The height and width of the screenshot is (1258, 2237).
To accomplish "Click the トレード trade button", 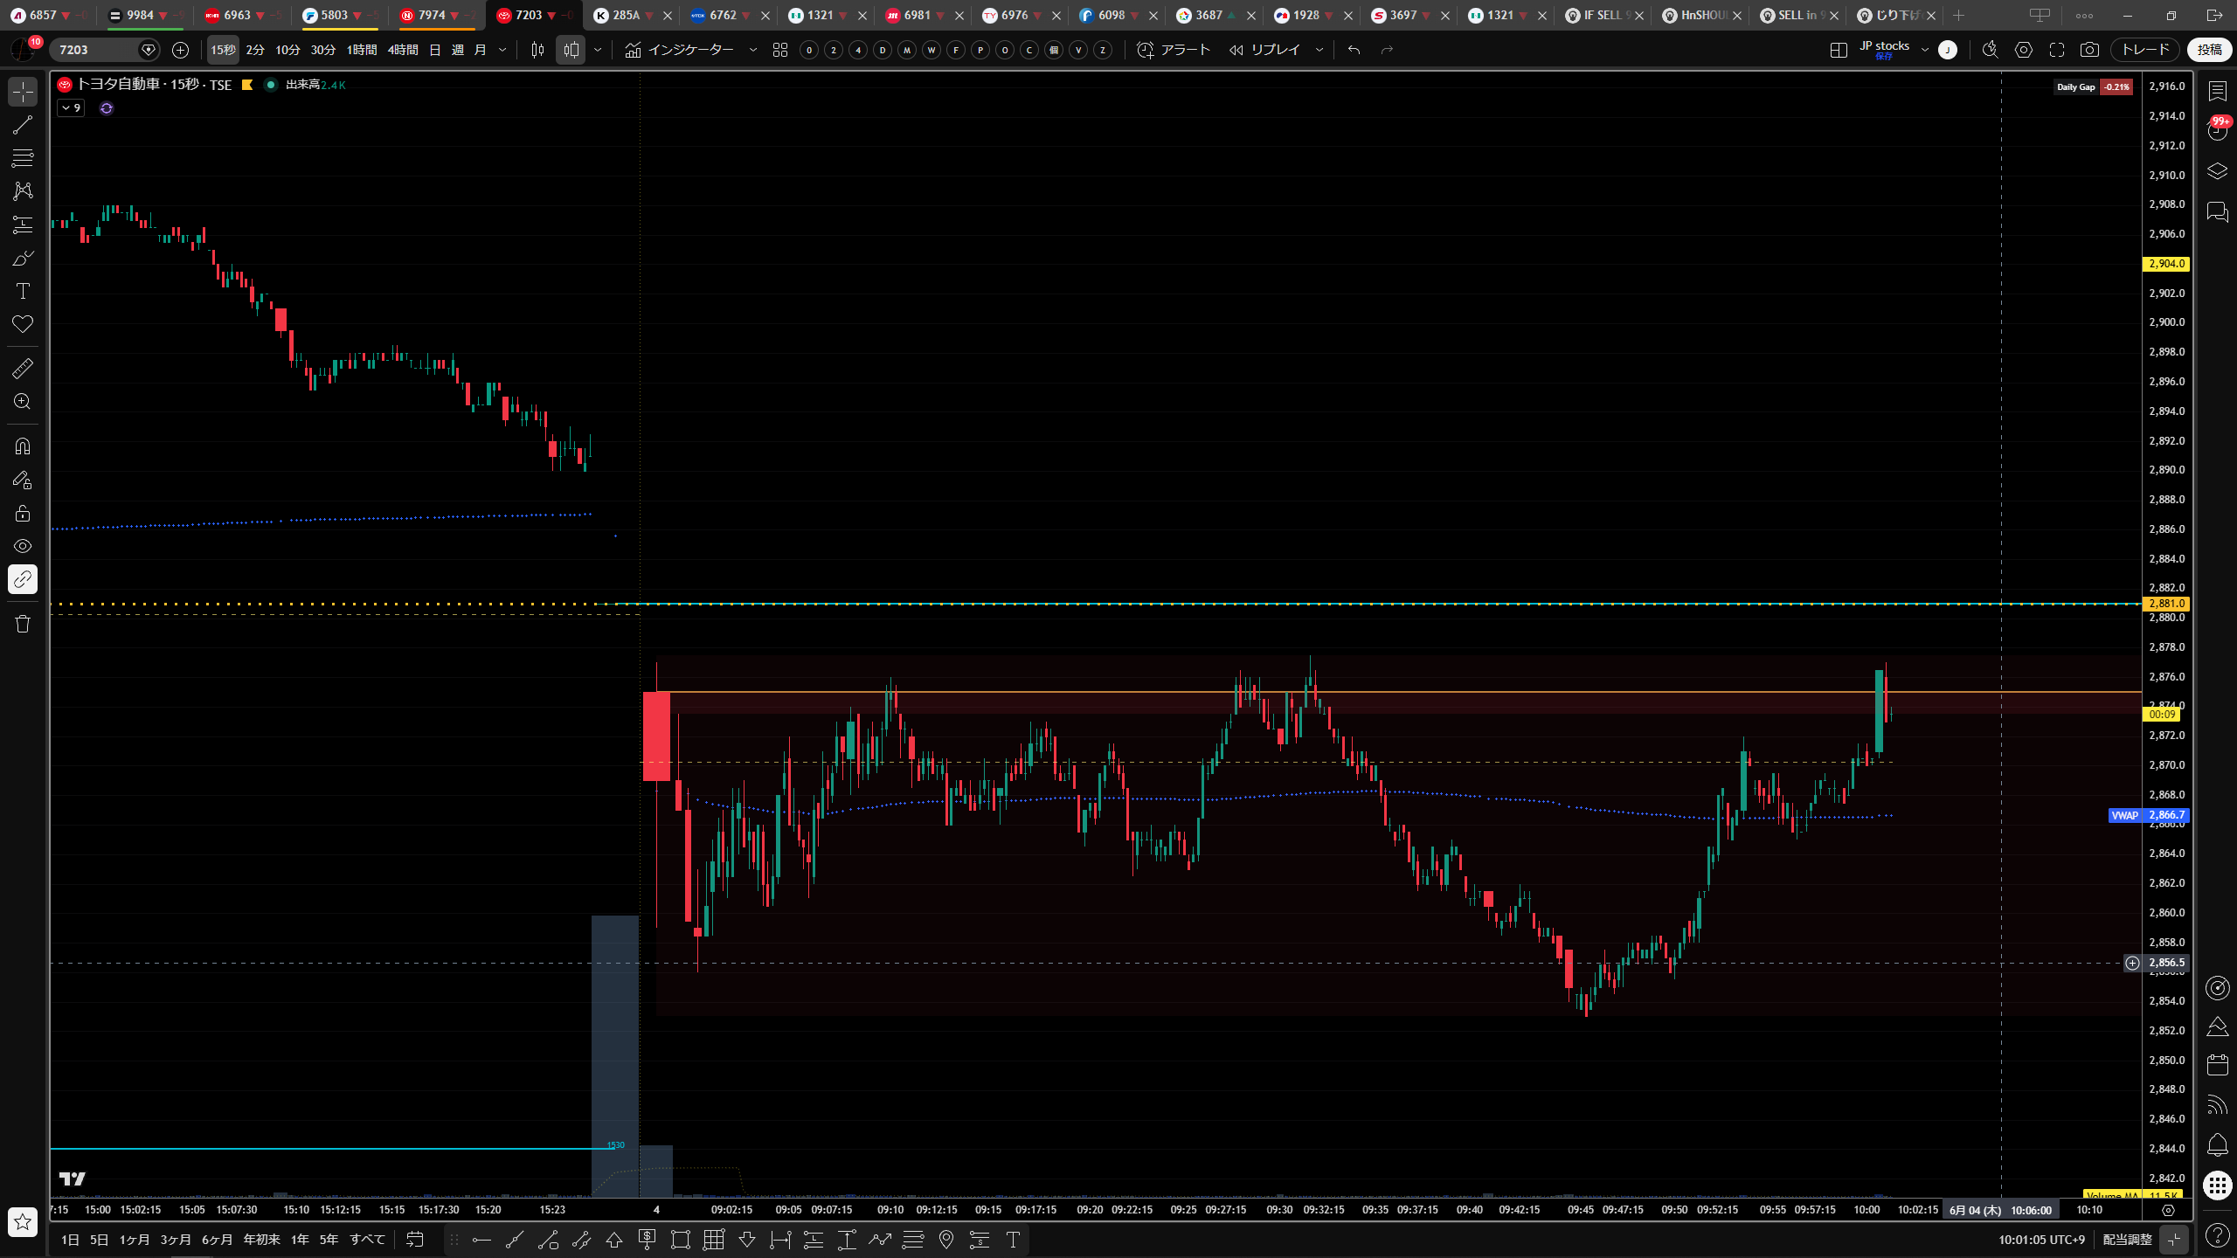I will pyautogui.click(x=2145, y=50).
